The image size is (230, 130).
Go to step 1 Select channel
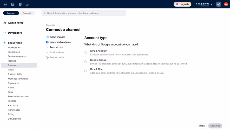click(55, 37)
